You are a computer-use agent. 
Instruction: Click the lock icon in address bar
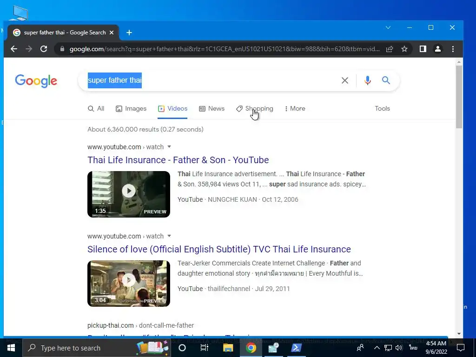pos(62,49)
